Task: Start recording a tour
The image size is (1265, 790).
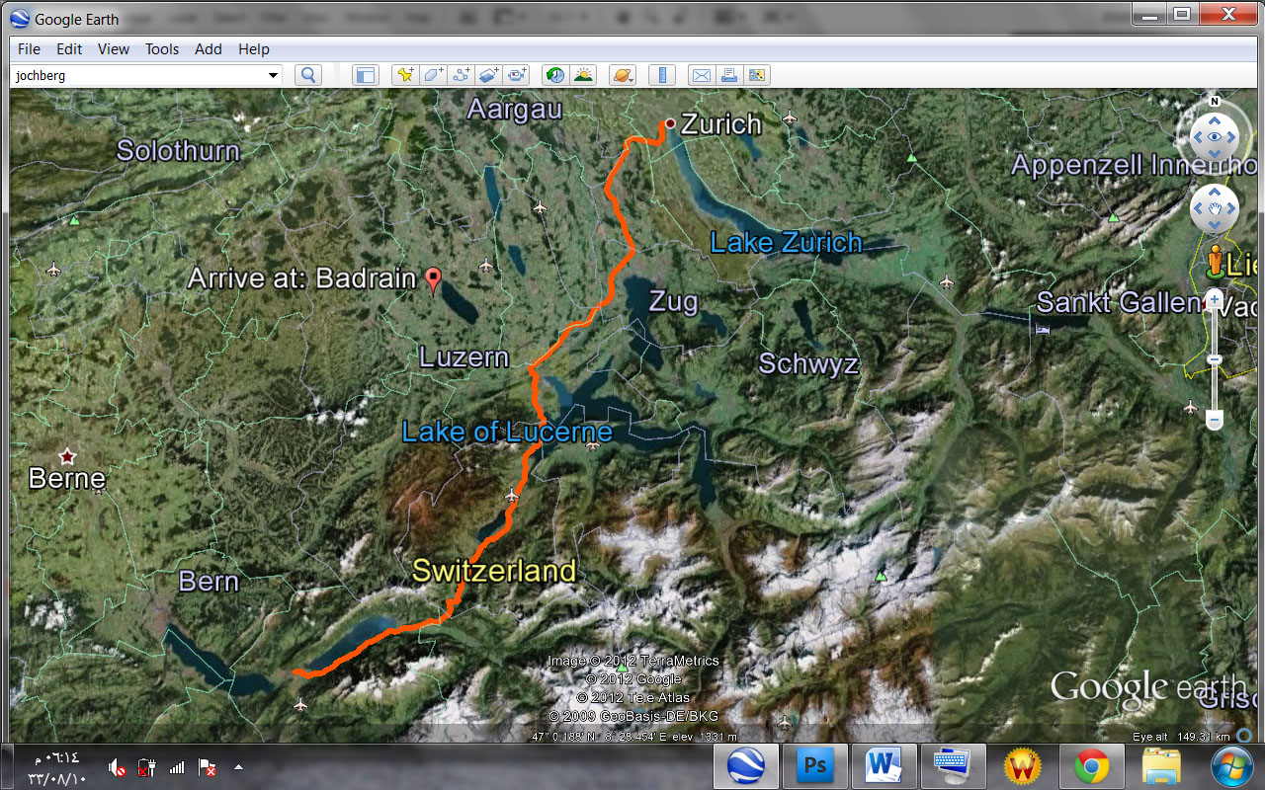Action: click(517, 75)
